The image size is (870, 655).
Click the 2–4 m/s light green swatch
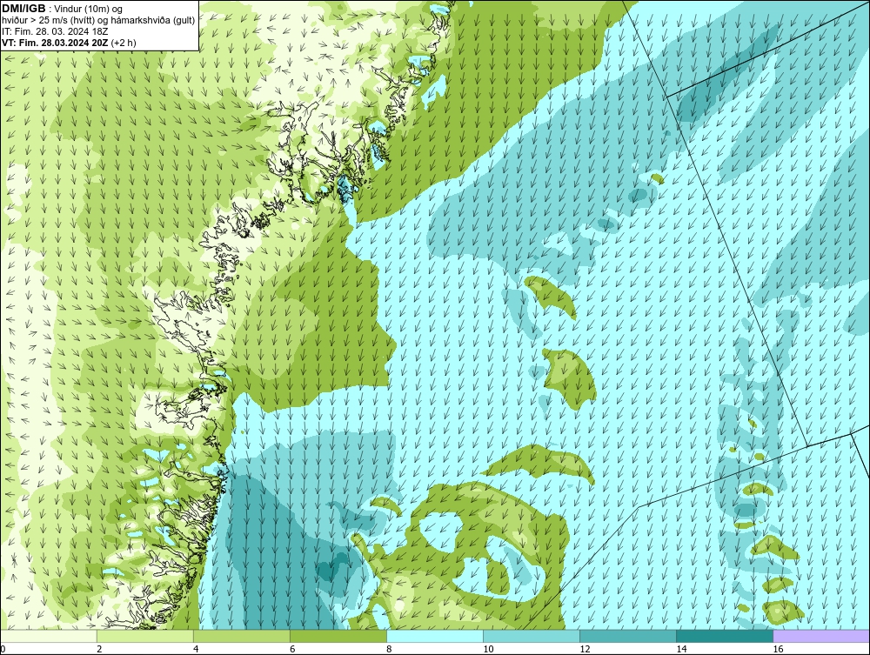pos(144,636)
